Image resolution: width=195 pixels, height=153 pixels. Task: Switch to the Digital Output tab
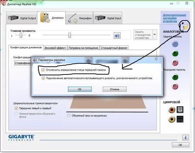click(22, 18)
